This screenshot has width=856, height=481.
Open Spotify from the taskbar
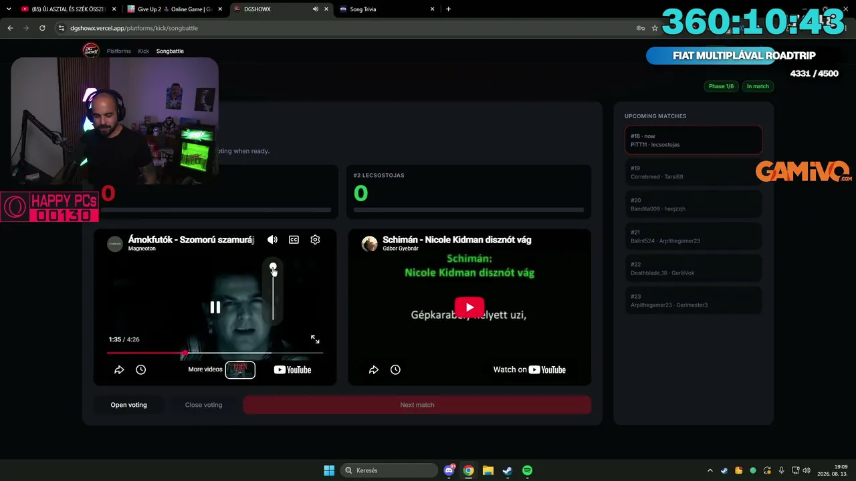point(527,470)
